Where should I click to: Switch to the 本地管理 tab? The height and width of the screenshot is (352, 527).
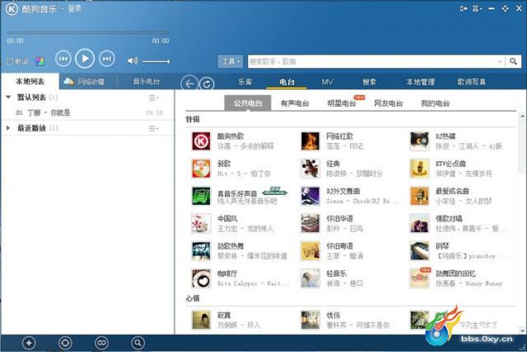point(421,82)
